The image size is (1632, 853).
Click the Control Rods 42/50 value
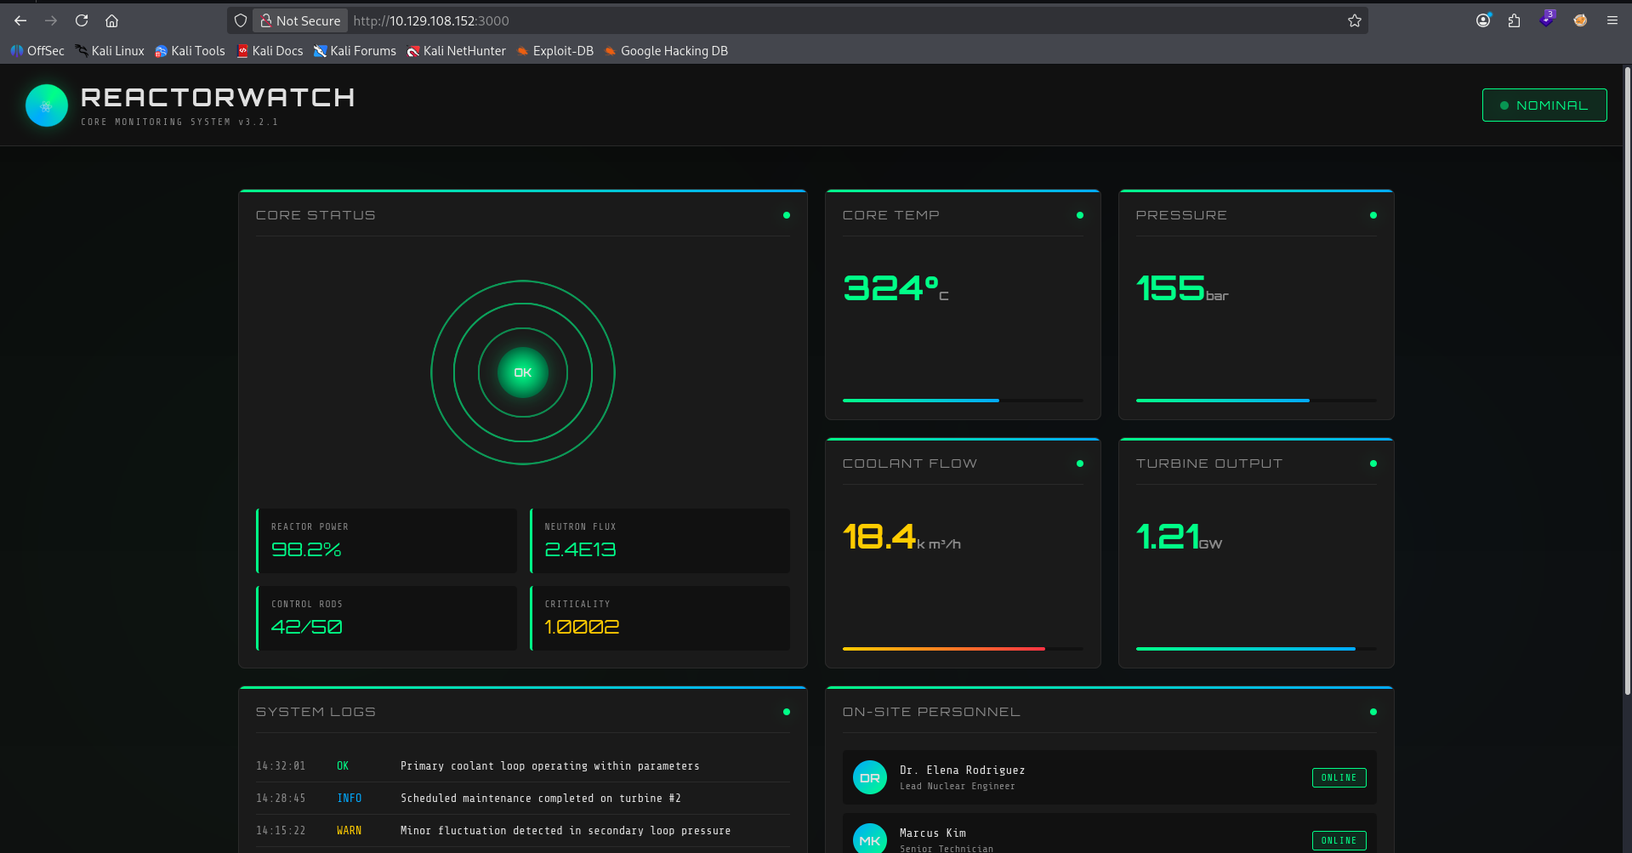pos(307,627)
